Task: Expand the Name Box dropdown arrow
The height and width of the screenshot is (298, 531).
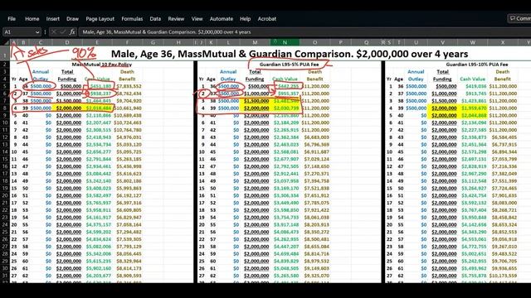Action: pyautogui.click(x=37, y=32)
